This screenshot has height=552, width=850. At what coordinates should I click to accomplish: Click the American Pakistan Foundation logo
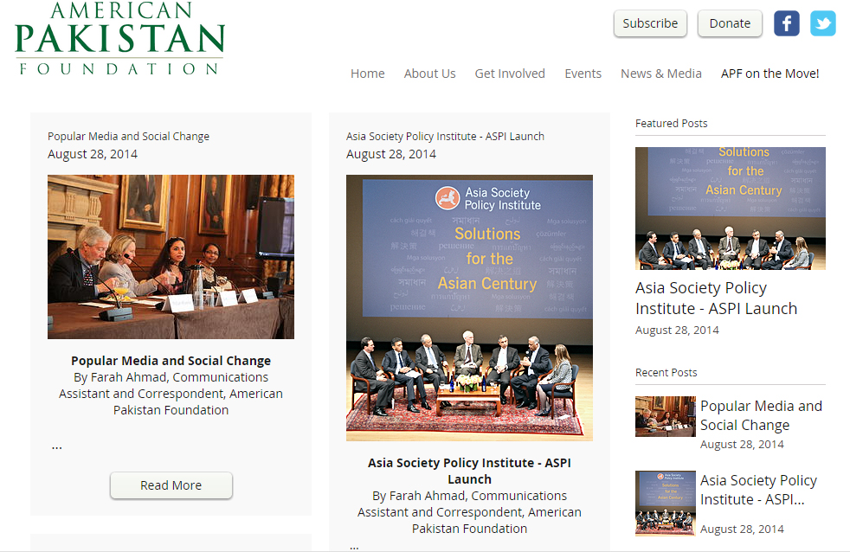click(119, 38)
